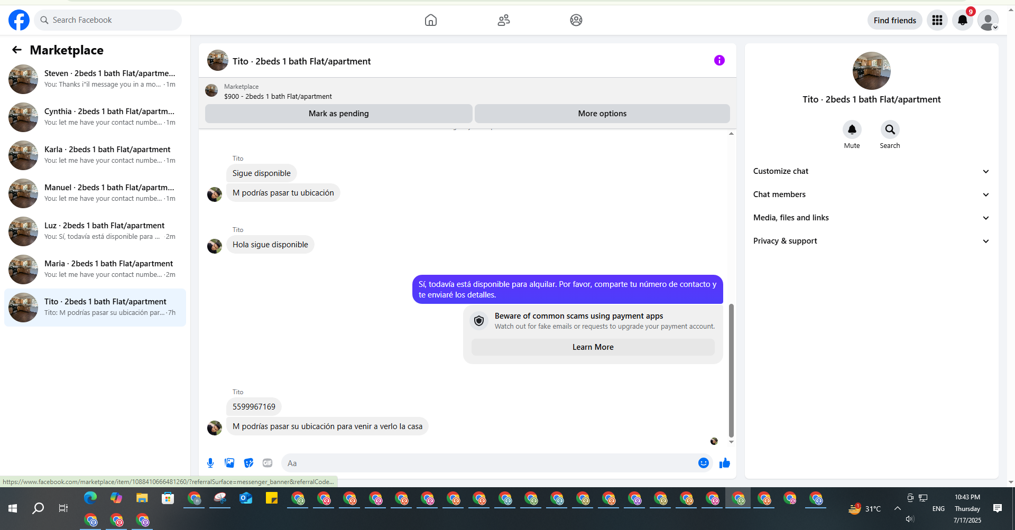This screenshot has width=1015, height=530.
Task: Mute this conversation with bell icon
Action: click(x=852, y=129)
